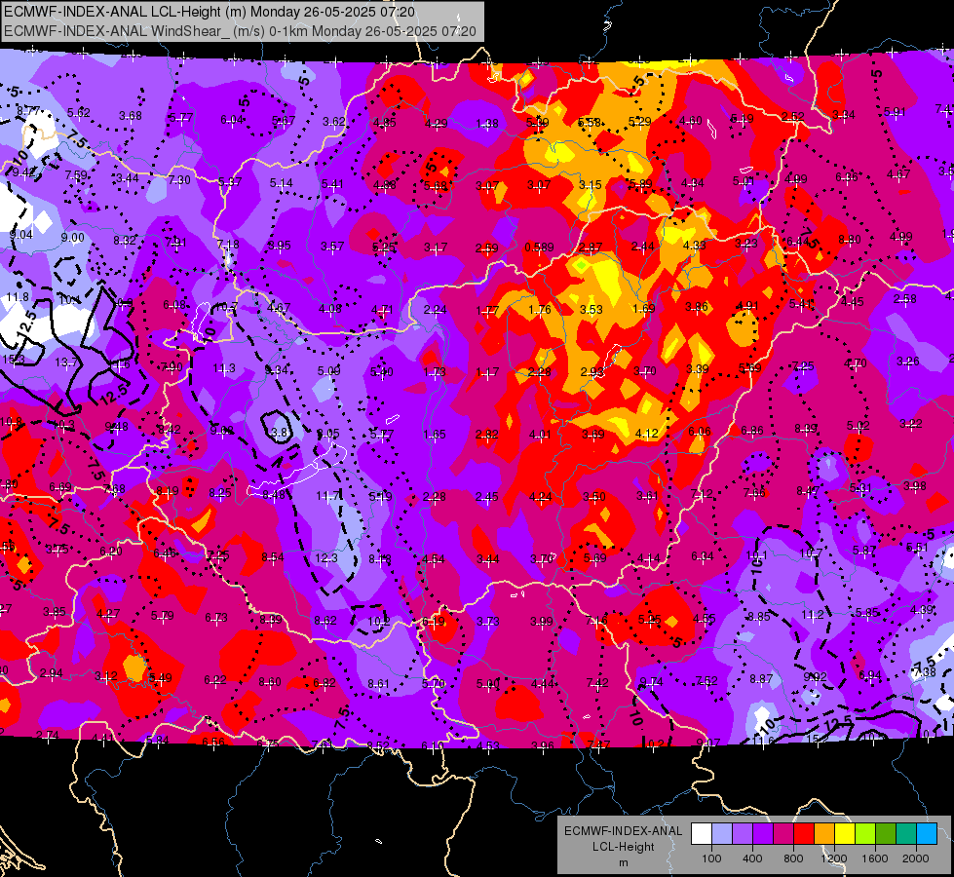
Task: Select the orange legend swatch
Action: (825, 833)
